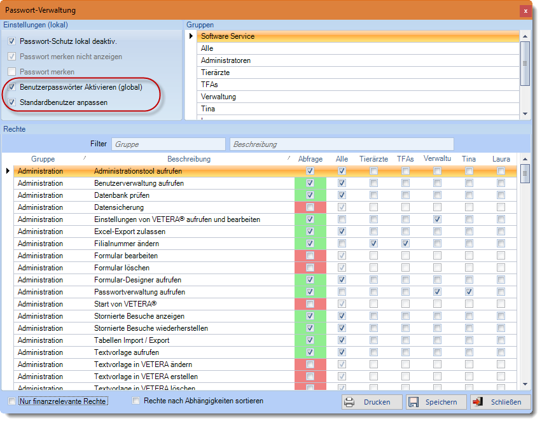Select the Administratoren group row
Image resolution: width=542 pixels, height=423 pixels.
tap(225, 60)
